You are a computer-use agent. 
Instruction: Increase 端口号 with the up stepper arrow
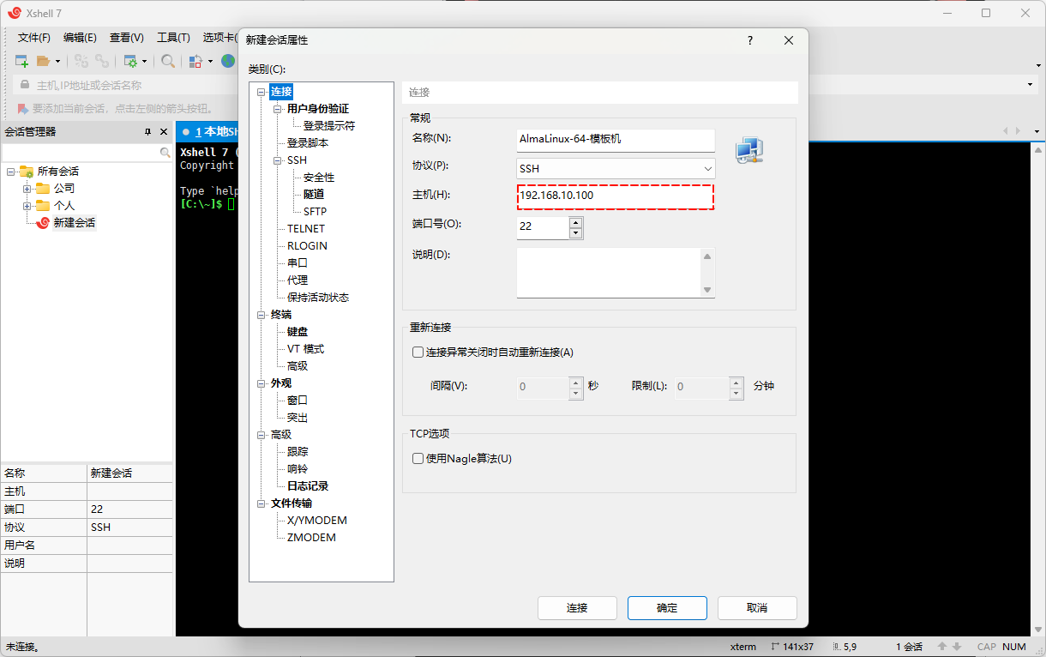(x=574, y=222)
